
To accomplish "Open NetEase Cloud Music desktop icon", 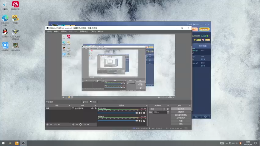I will click(x=15, y=5).
